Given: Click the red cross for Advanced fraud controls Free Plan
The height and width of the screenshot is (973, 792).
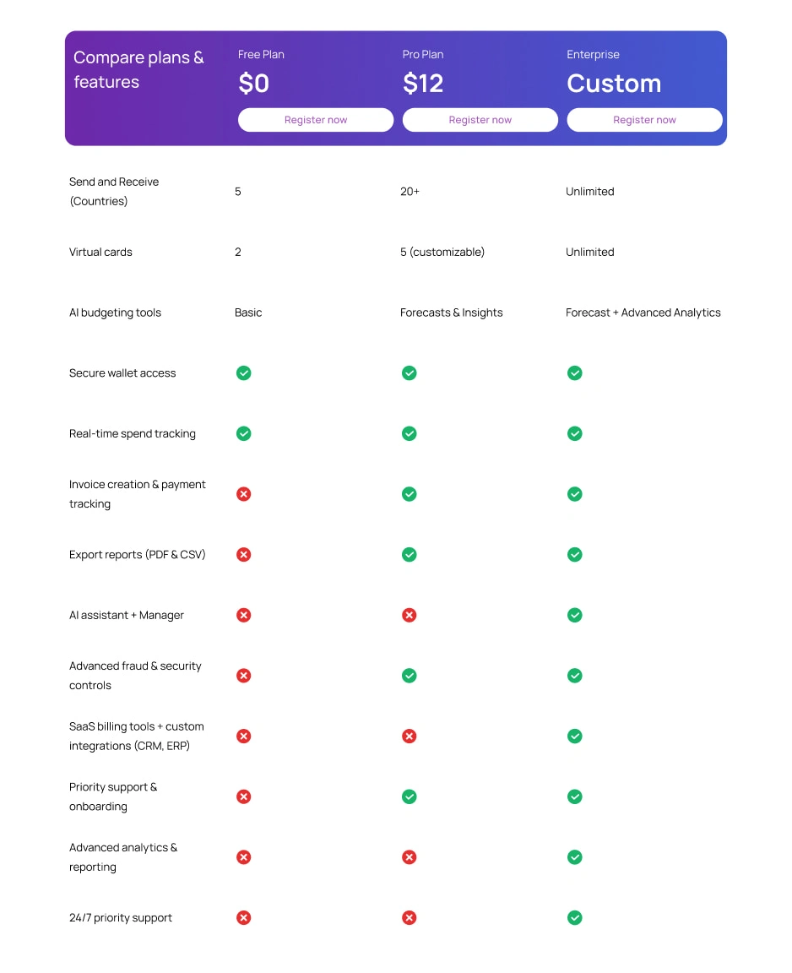Looking at the screenshot, I should (x=243, y=676).
